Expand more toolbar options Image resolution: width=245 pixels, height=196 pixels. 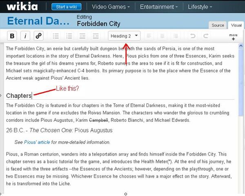[233, 37]
